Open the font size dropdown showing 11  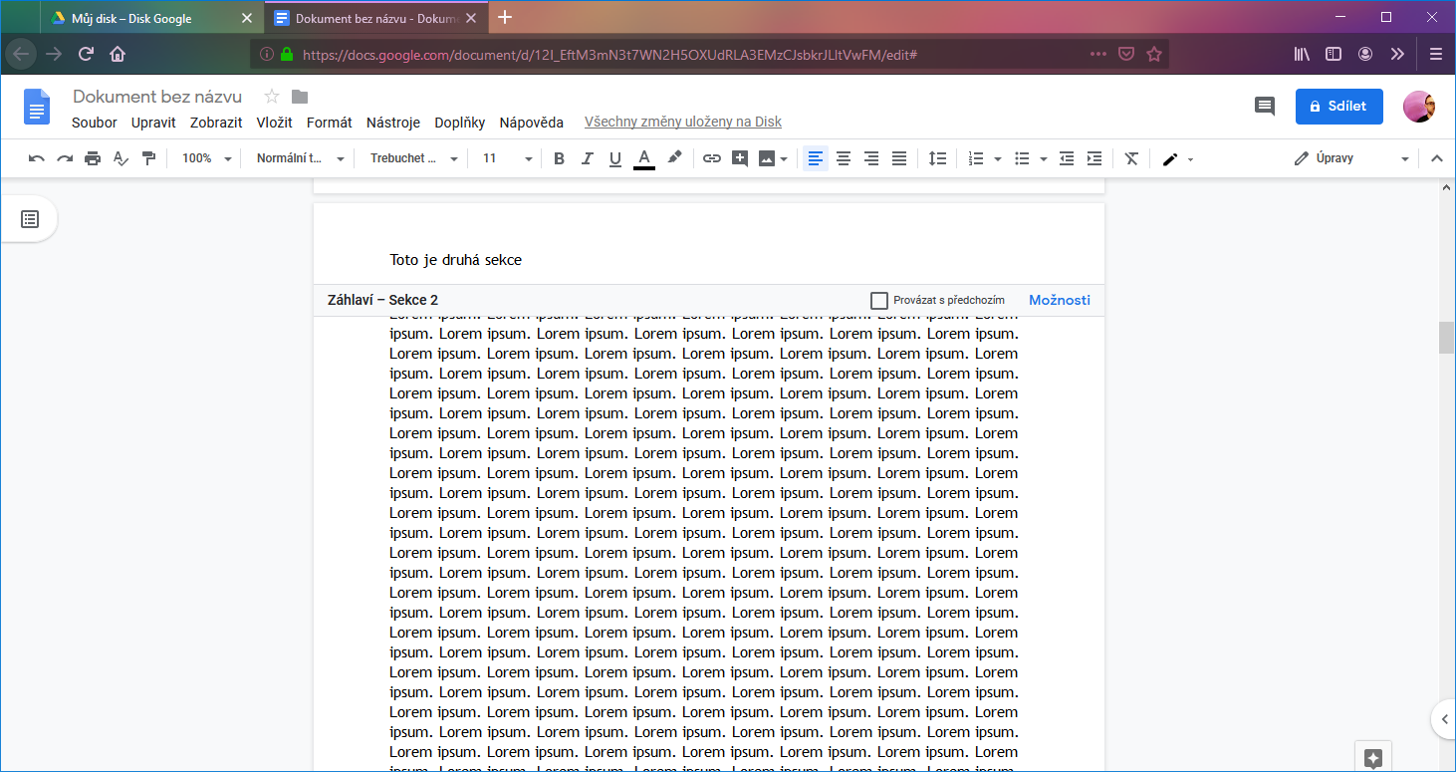click(507, 158)
